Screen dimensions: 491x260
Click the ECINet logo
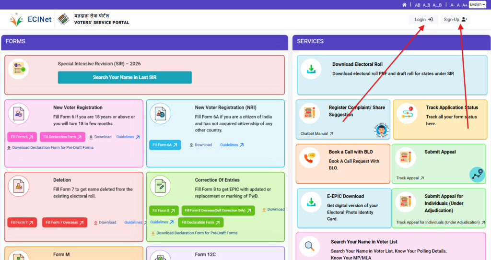point(30,19)
